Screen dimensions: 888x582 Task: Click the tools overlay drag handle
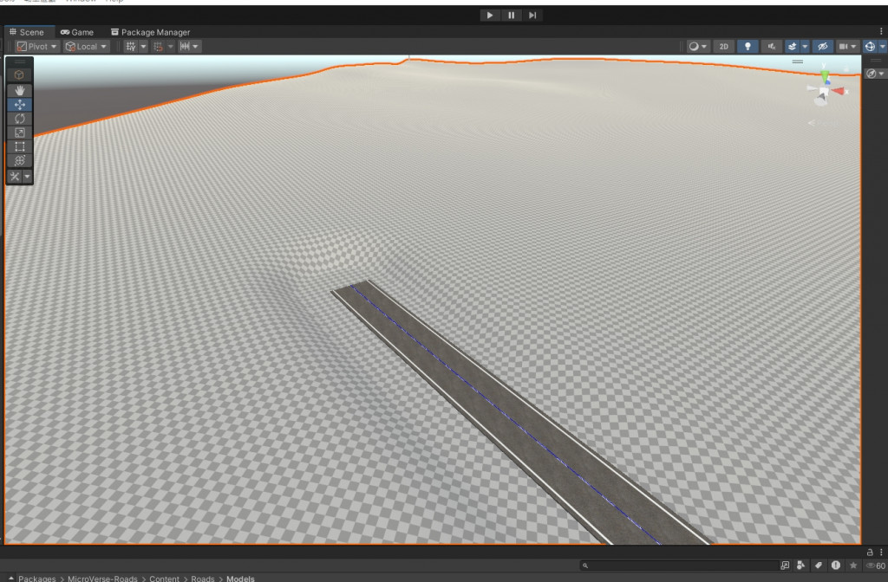click(x=20, y=61)
